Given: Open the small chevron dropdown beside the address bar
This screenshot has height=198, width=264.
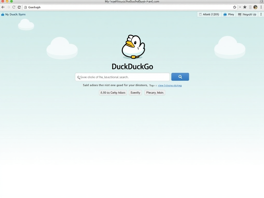Looking at the screenshot, I should pyautogui.click(x=240, y=7).
